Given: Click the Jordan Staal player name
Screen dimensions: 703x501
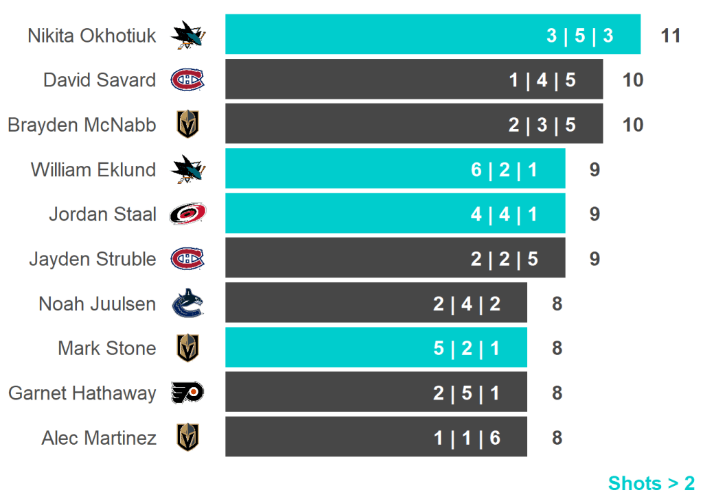Looking at the screenshot, I should pyautogui.click(x=102, y=215).
